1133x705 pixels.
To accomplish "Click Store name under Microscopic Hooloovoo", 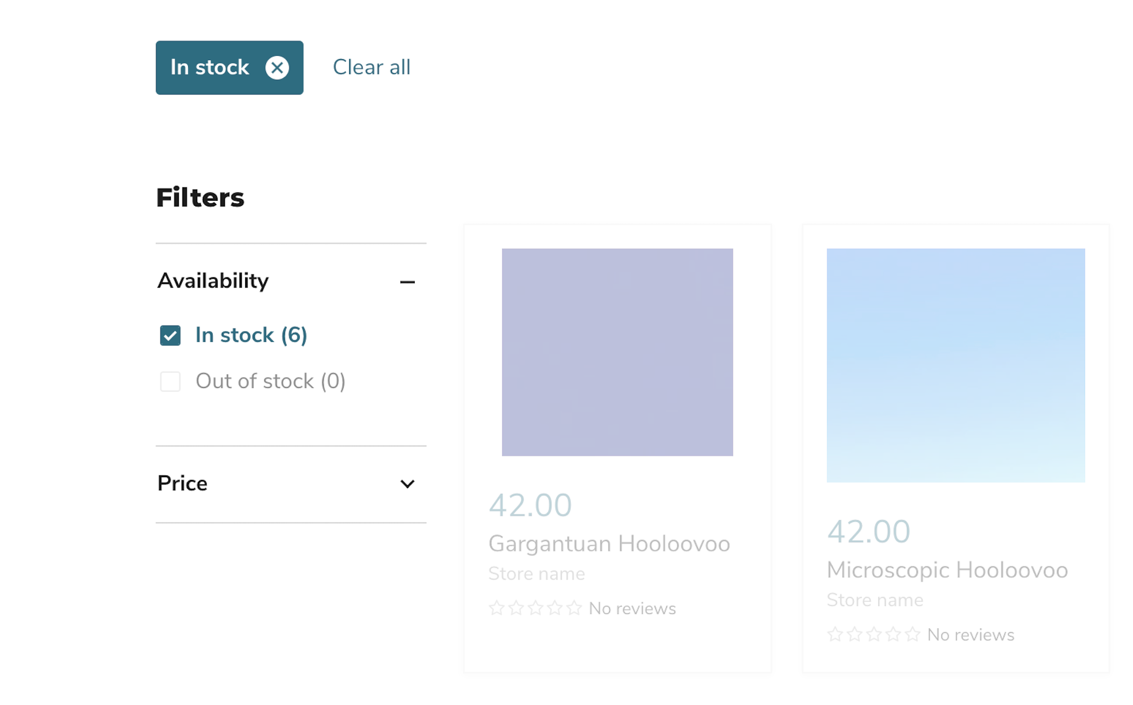I will tap(875, 600).
